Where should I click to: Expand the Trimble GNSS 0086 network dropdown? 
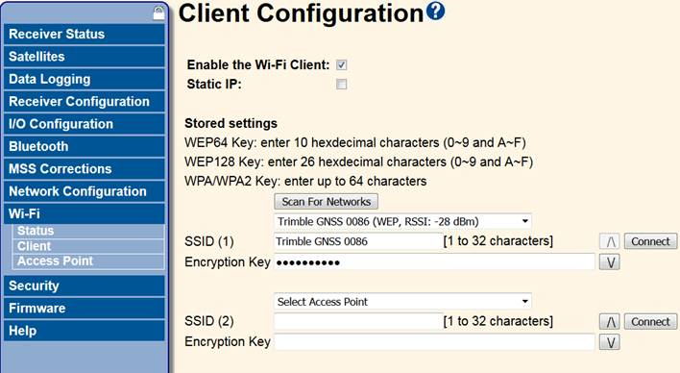pyautogui.click(x=402, y=221)
